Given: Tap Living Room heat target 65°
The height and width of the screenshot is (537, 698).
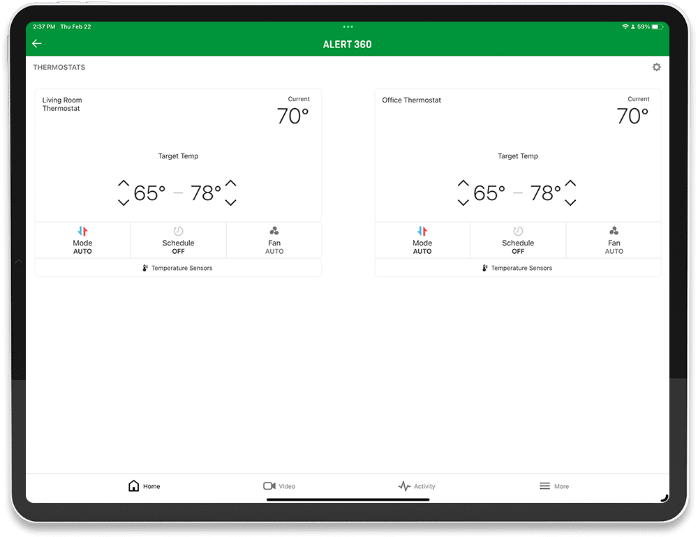Looking at the screenshot, I should coord(149,193).
